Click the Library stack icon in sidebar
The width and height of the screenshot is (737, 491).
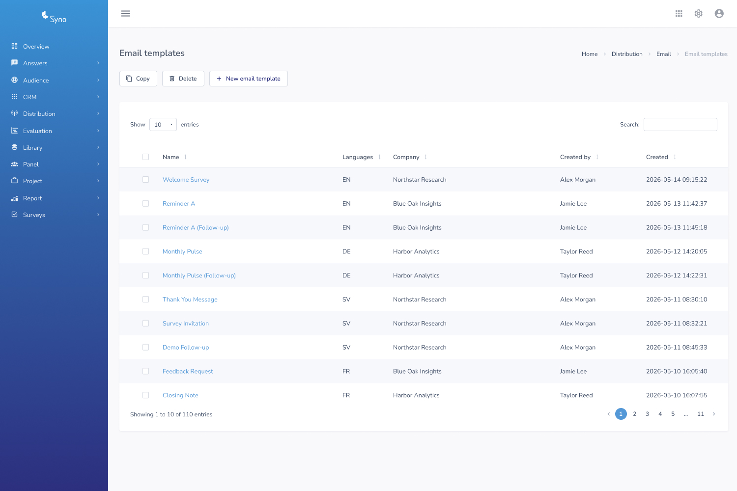point(15,147)
